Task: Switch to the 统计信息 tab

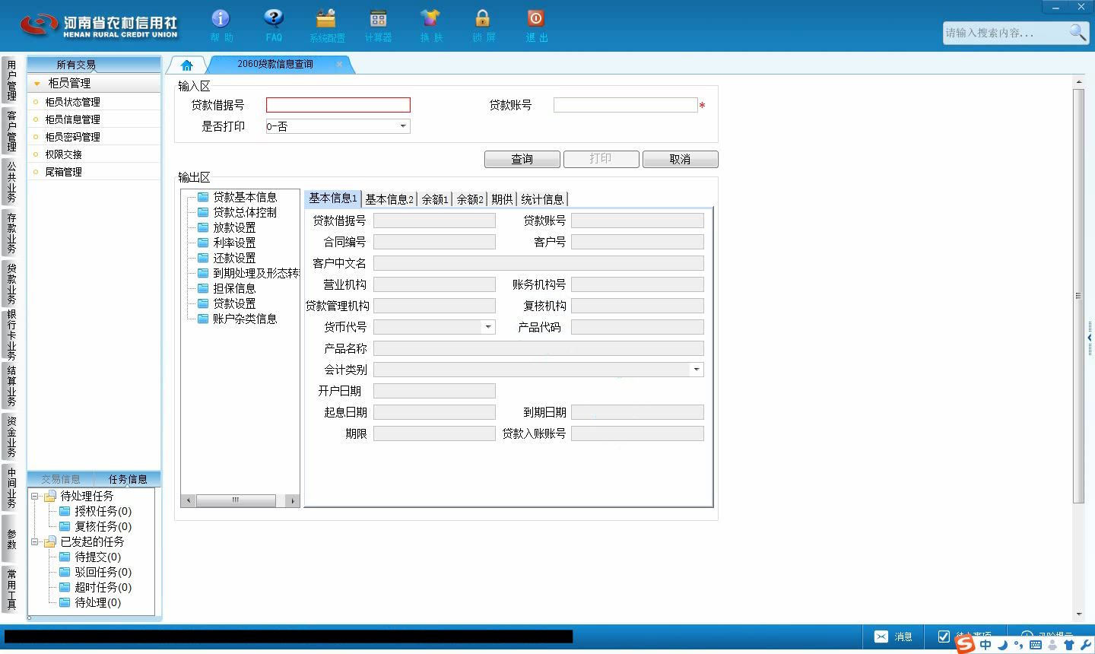Action: tap(542, 199)
